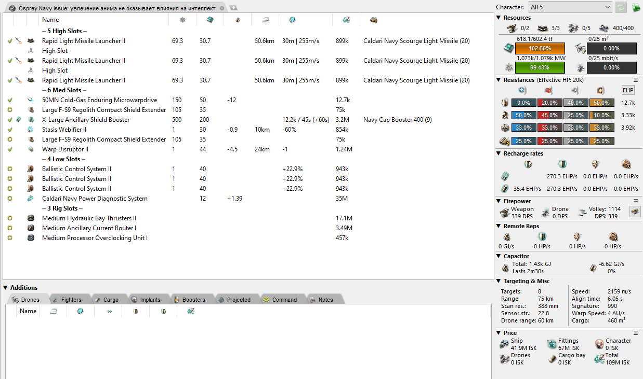Click the price column header icon
The image size is (643, 379).
[x=346, y=20]
